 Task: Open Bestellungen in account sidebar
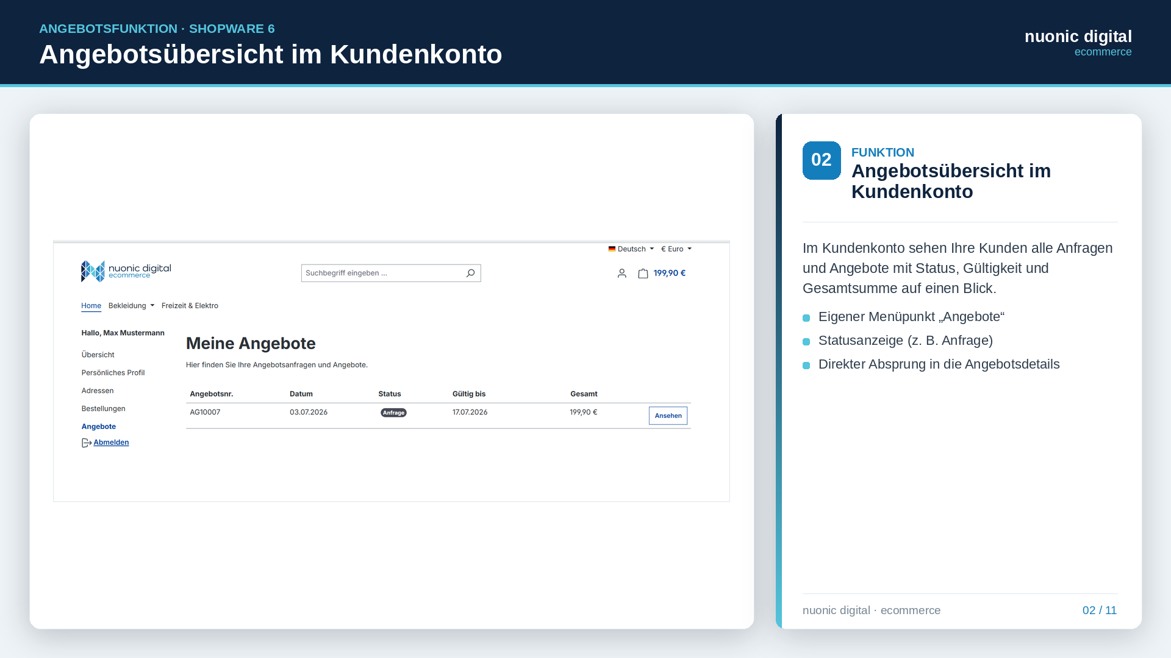[x=103, y=409]
